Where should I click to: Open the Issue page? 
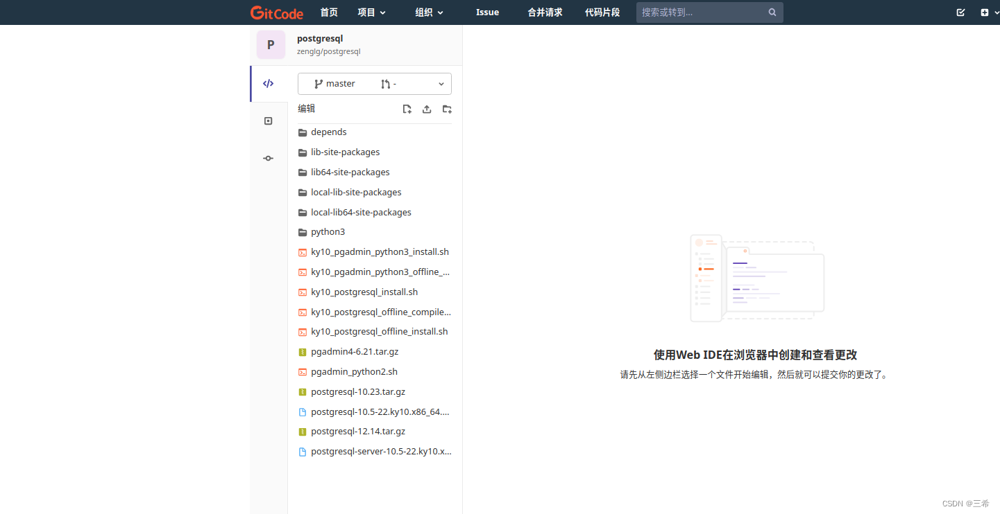coord(487,12)
